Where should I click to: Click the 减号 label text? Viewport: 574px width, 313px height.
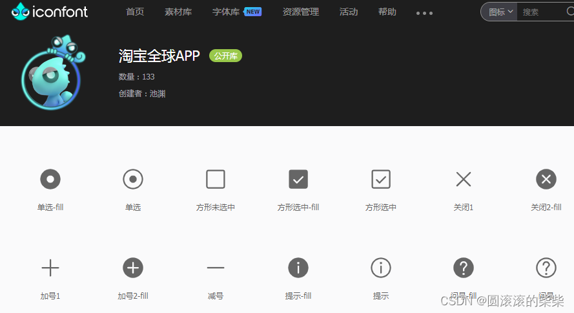(x=216, y=296)
